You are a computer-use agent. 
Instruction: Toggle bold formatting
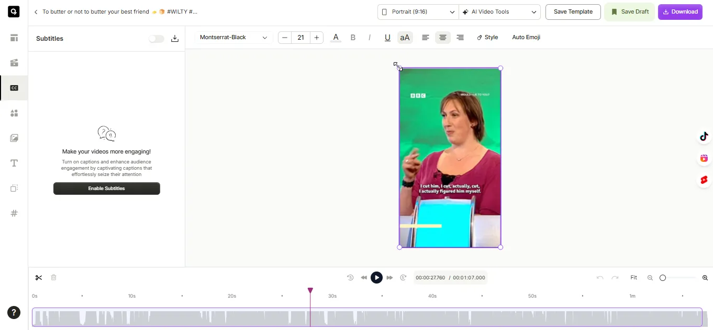353,38
